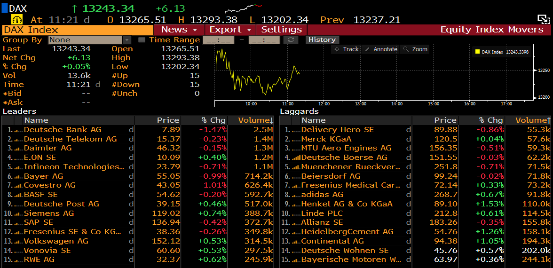Click the mini chart icon beside Delivery Hero SE

click(x=296, y=130)
